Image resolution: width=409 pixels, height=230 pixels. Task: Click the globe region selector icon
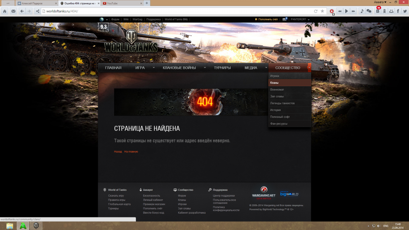pyautogui.click(x=102, y=19)
